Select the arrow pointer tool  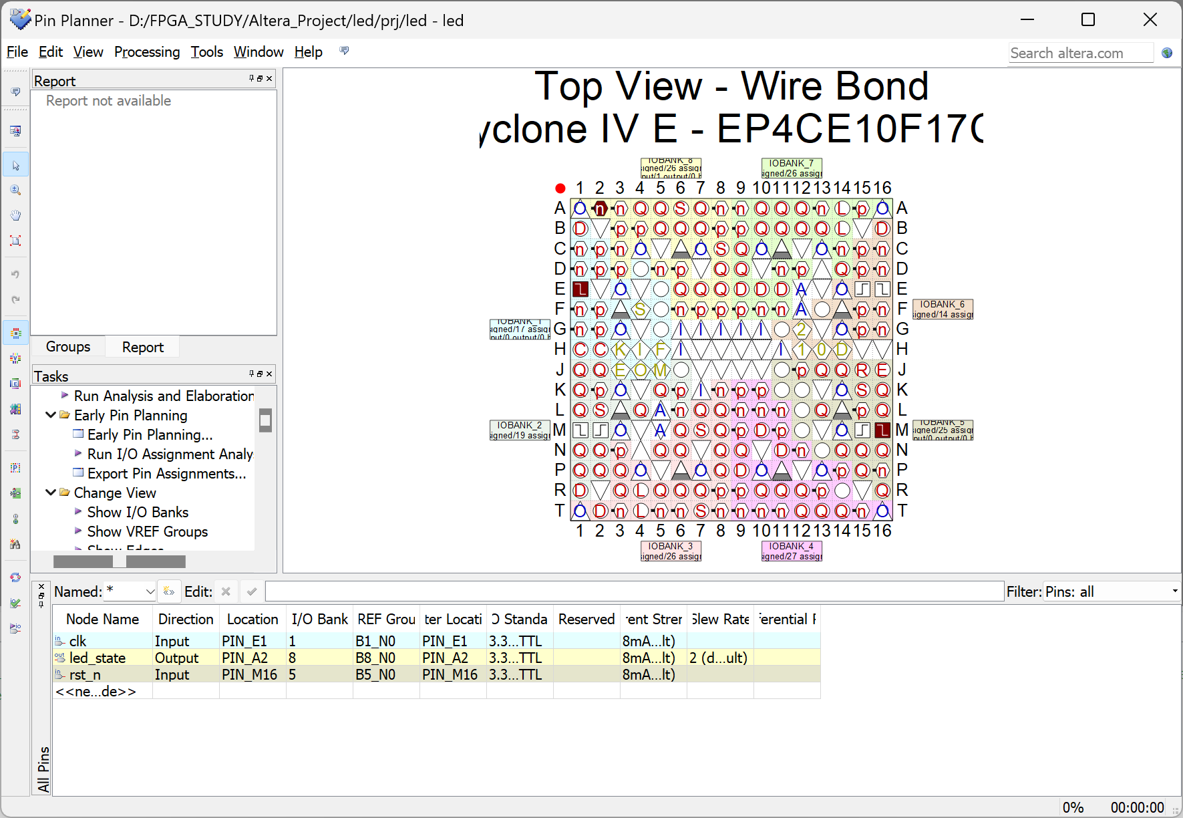pos(15,165)
